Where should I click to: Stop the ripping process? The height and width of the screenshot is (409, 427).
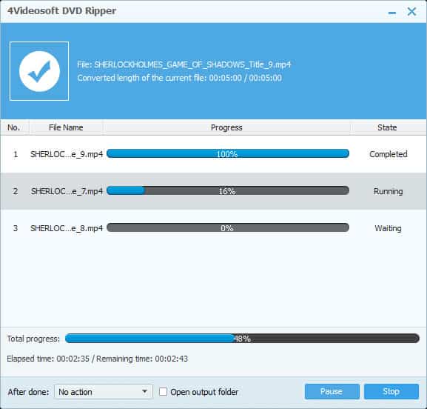click(391, 391)
